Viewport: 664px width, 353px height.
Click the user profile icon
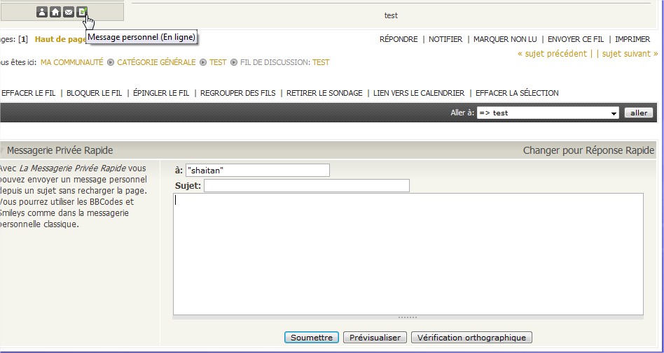[x=42, y=12]
